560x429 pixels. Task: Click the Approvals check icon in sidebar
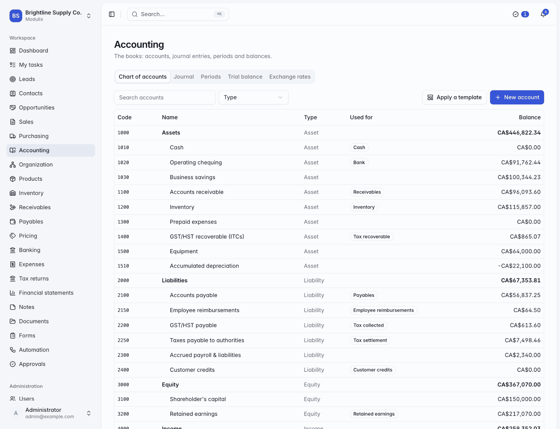[13, 364]
